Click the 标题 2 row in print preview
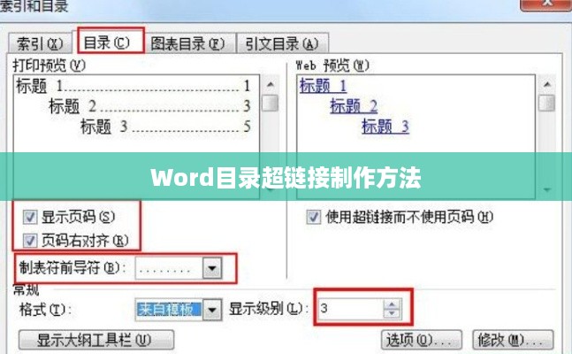 point(149,107)
